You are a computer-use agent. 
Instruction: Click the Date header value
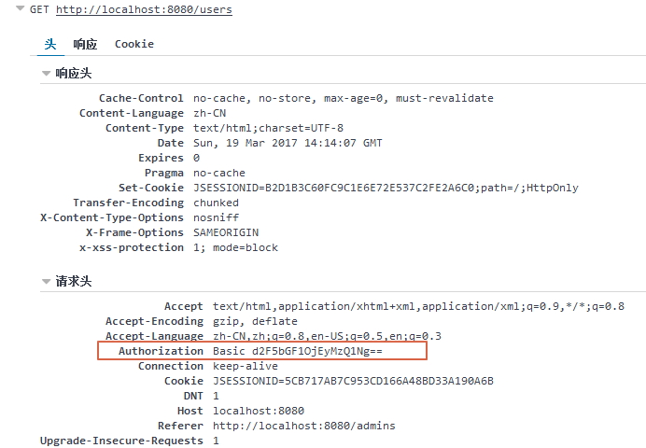tap(288, 143)
